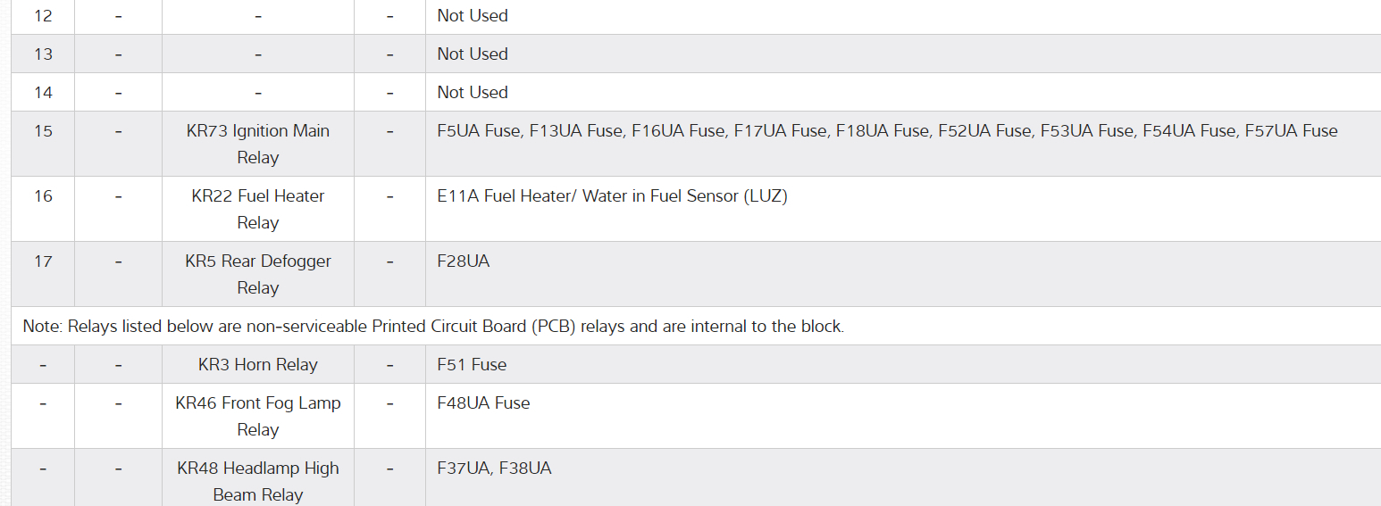Viewport: 1381px width, 506px height.
Task: Click the E11A Fuel Heater sensor description
Action: [612, 196]
